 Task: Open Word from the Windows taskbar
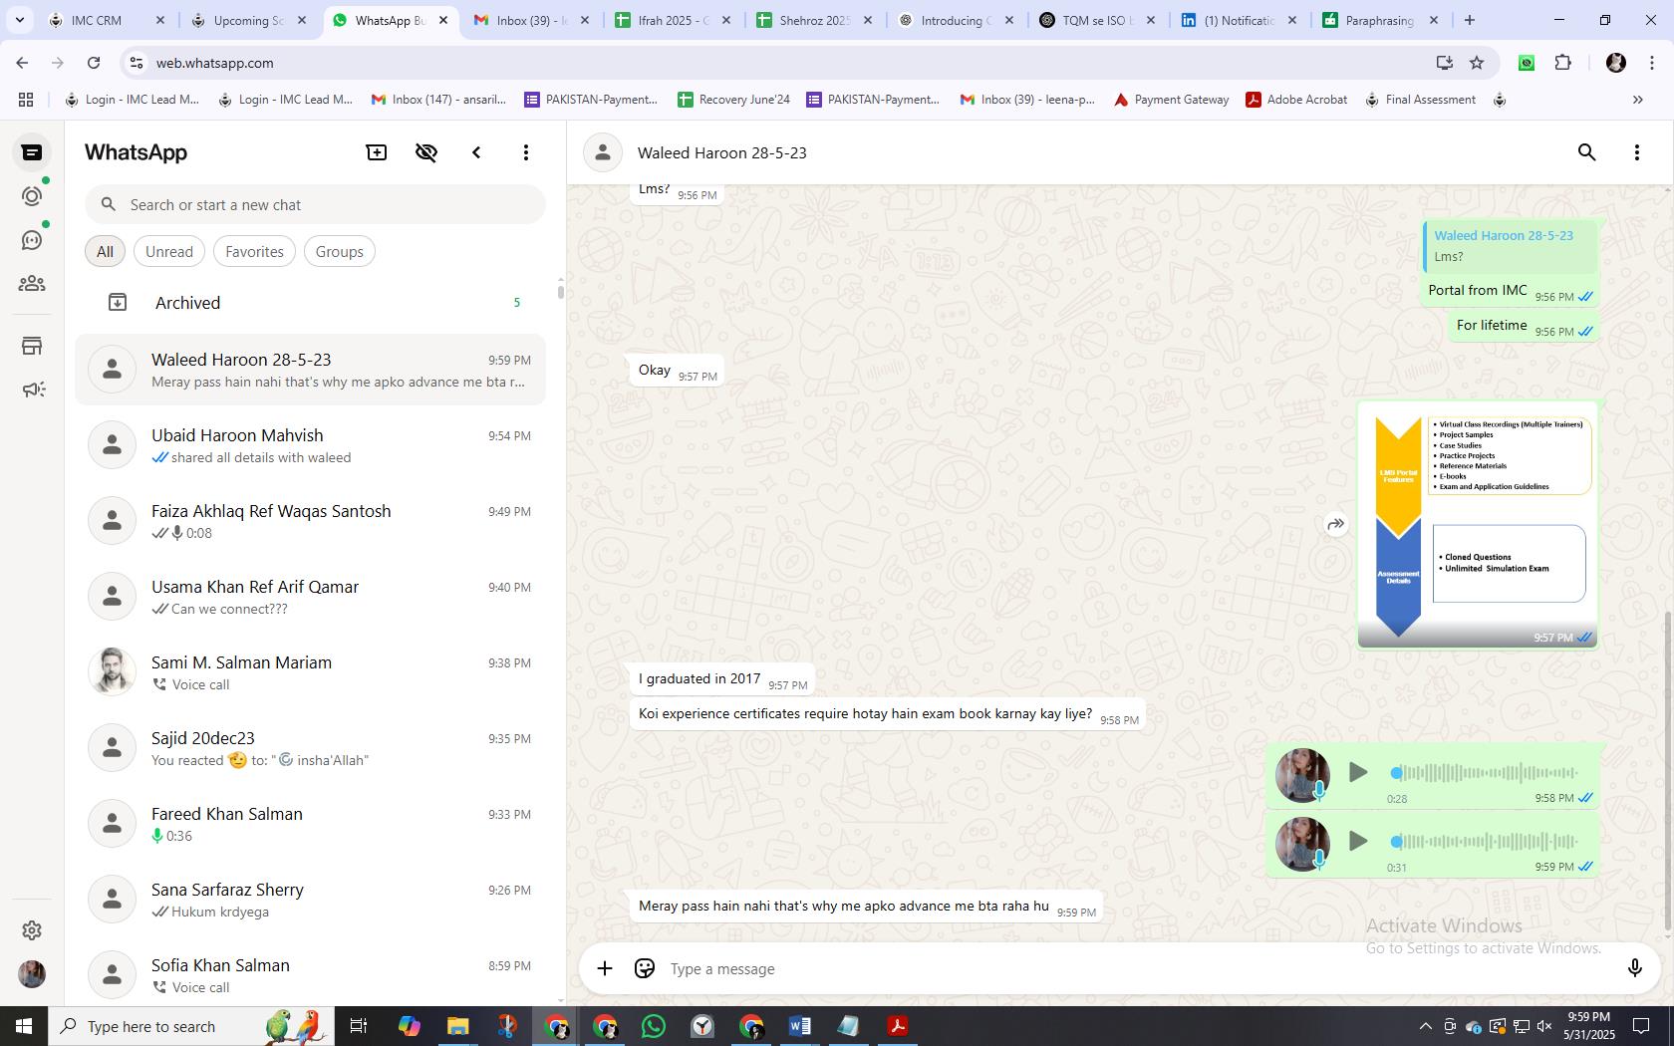point(799,1026)
